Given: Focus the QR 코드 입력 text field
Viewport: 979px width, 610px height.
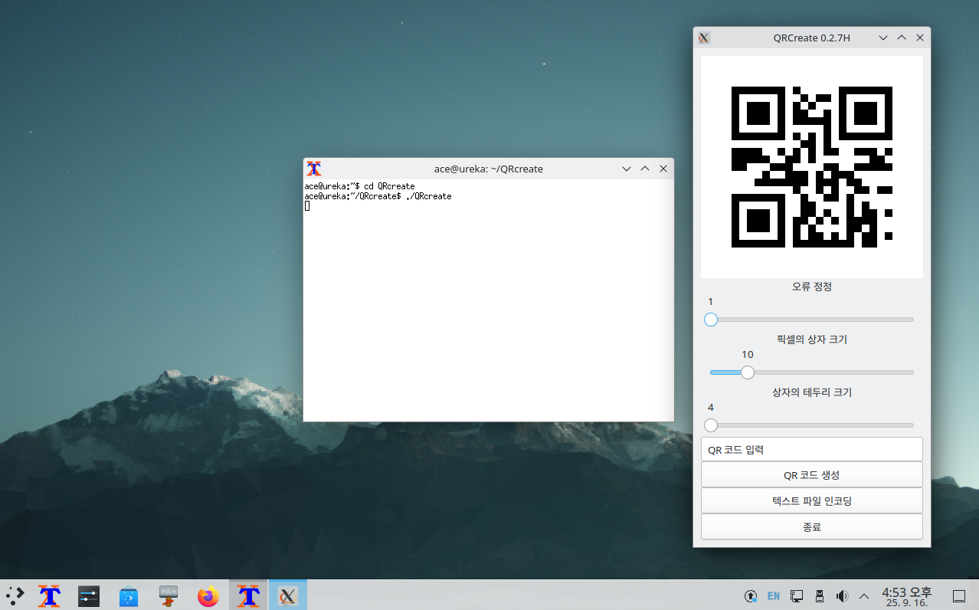Looking at the screenshot, I should click(811, 449).
